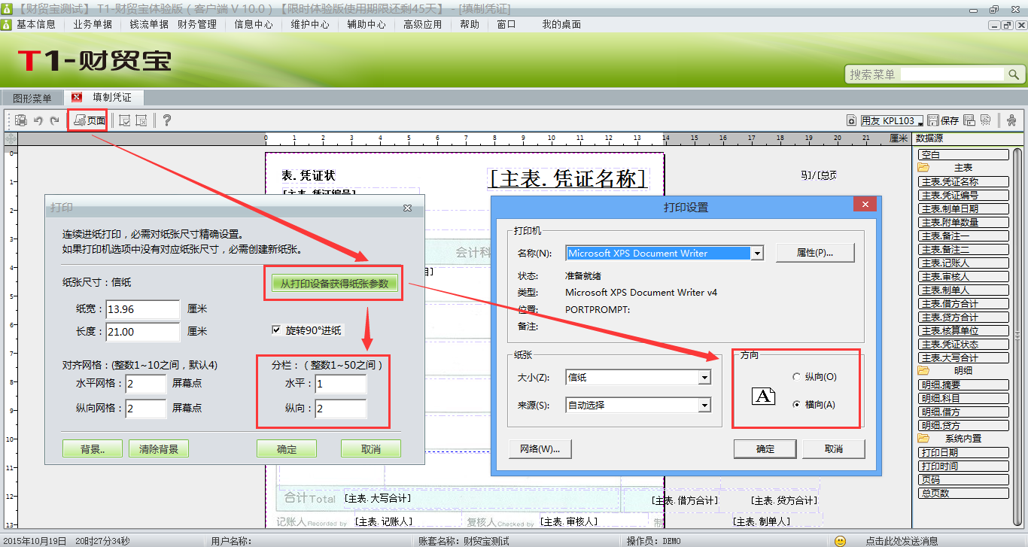
Task: Select 打印日期 in data source list
Action: [963, 452]
